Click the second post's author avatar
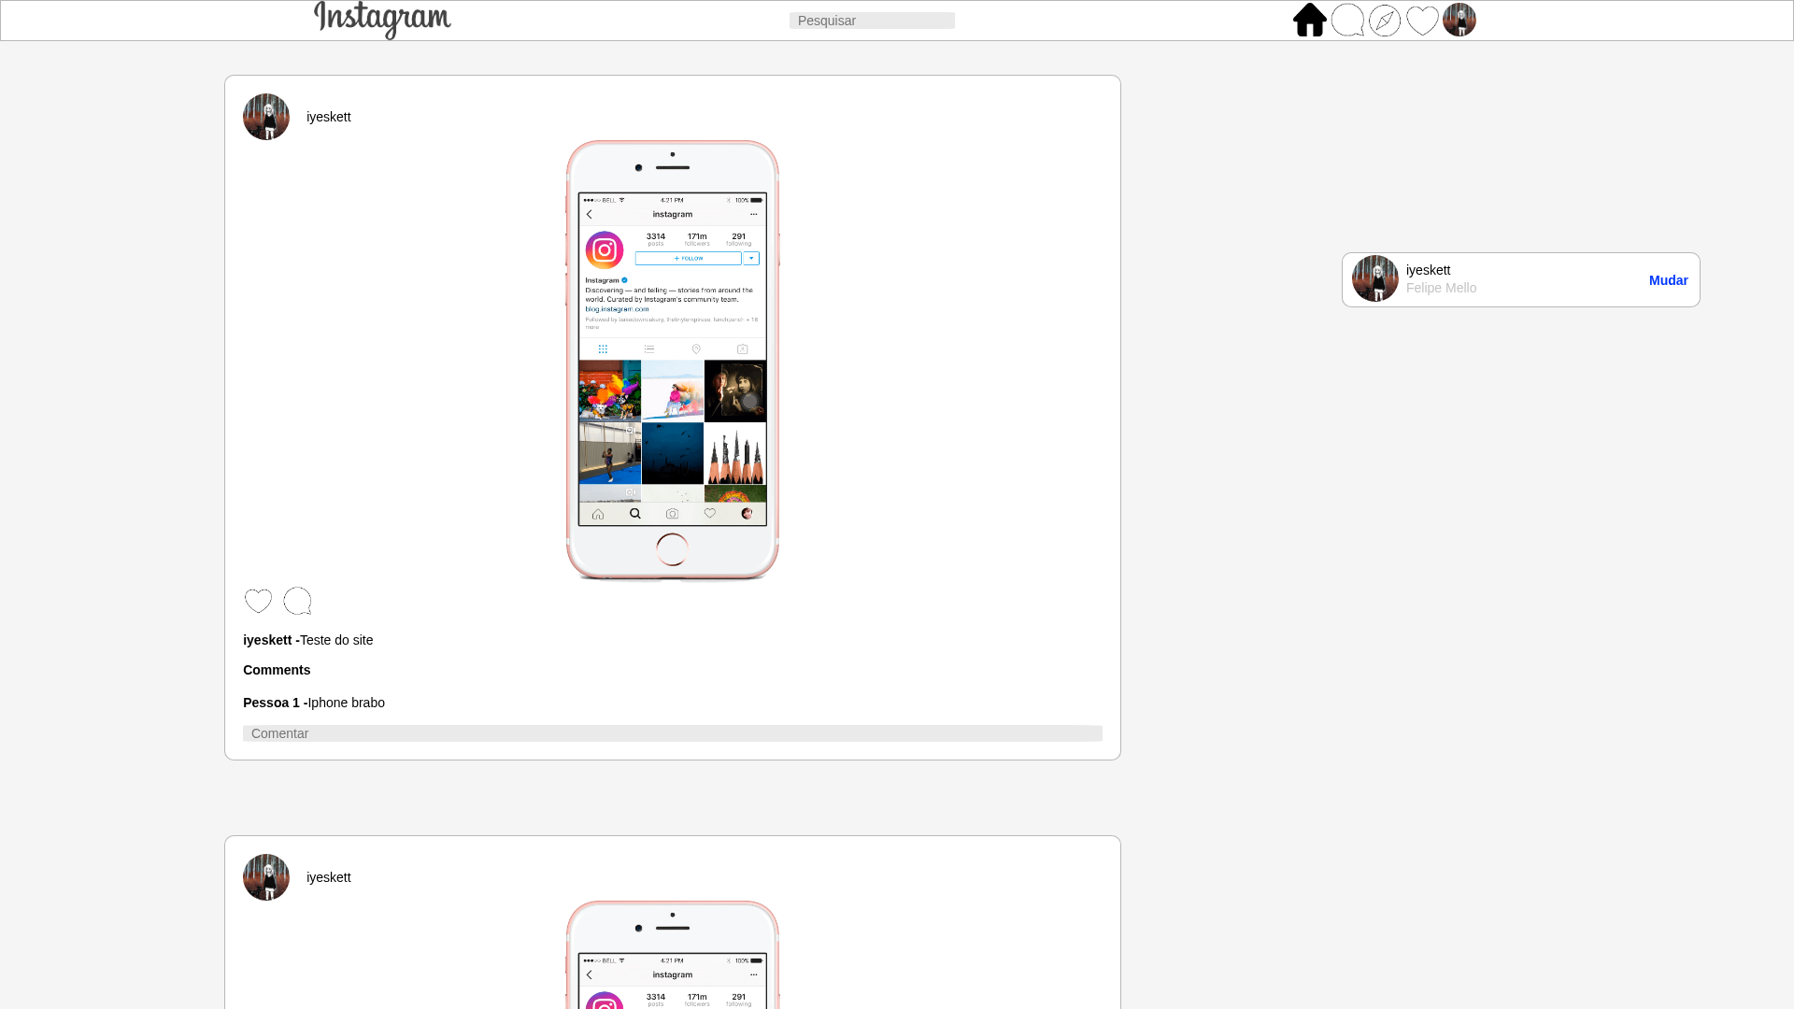1794x1009 pixels. pos(266,877)
